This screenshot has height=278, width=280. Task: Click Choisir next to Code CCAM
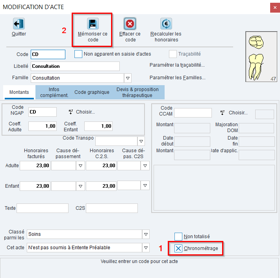[238, 113]
